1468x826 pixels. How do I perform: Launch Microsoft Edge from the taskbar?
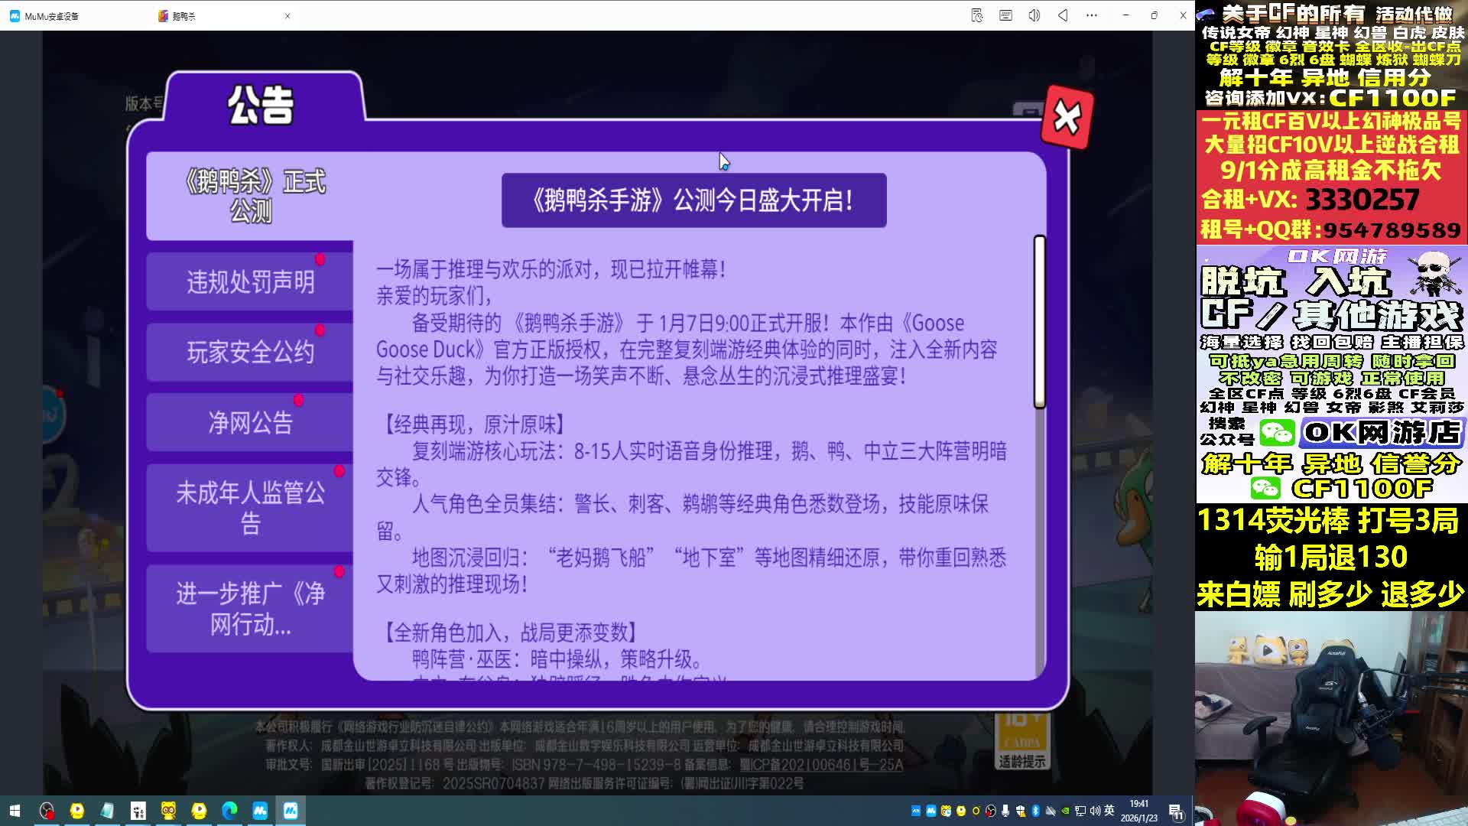[229, 811]
